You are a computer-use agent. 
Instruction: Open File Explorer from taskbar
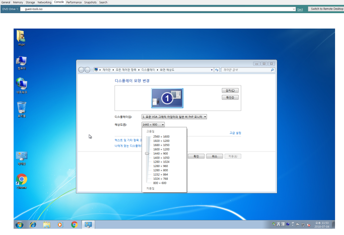(46, 225)
